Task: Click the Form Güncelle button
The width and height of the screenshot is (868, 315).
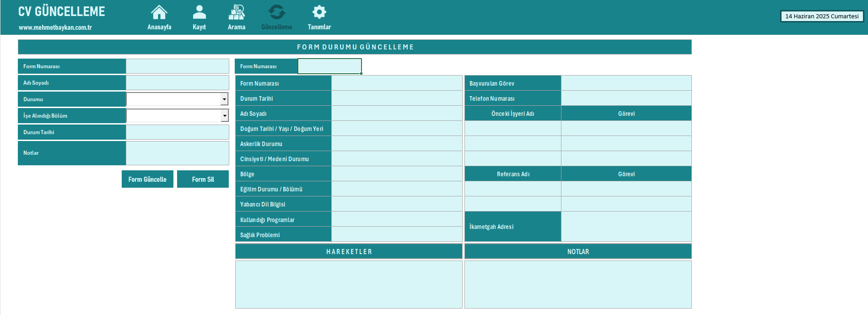Action: 147,179
